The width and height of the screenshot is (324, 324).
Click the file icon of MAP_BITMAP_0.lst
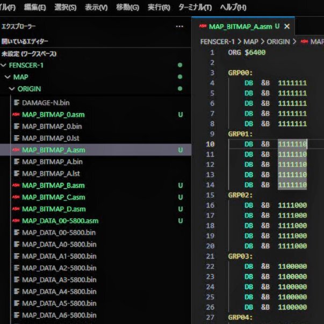click(x=17, y=138)
